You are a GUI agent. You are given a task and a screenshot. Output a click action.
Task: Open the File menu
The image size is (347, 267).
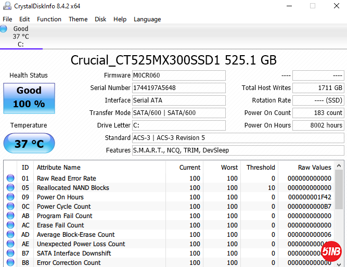click(x=7, y=19)
